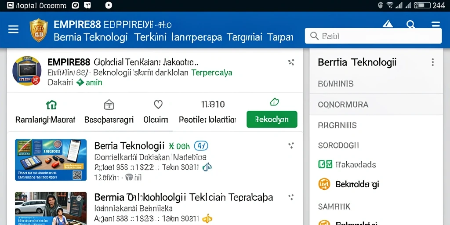The height and width of the screenshot is (225, 450).
Task: Open options dots on Teklcian Tepralcaba post
Action: [291, 197]
